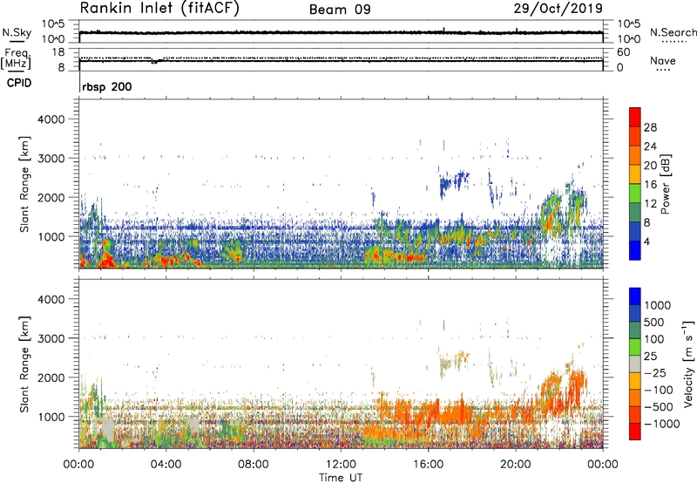This screenshot has width=697, height=483.
Task: Click the '20:00' time axis label
Action: [515, 465]
